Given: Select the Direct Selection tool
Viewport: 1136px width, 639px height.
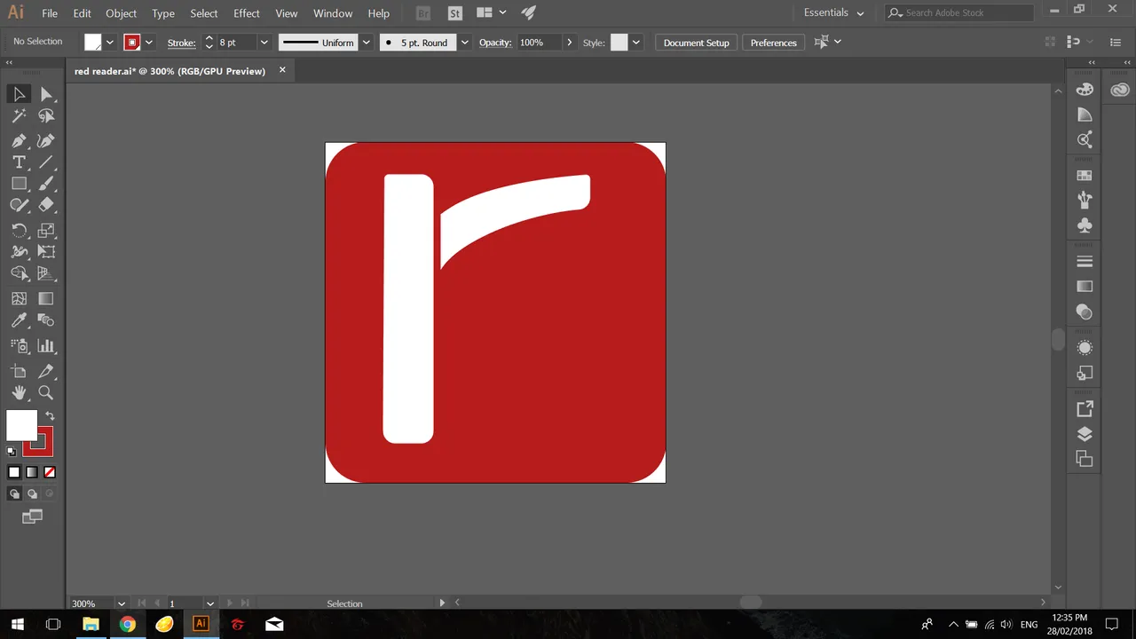Looking at the screenshot, I should [x=46, y=94].
